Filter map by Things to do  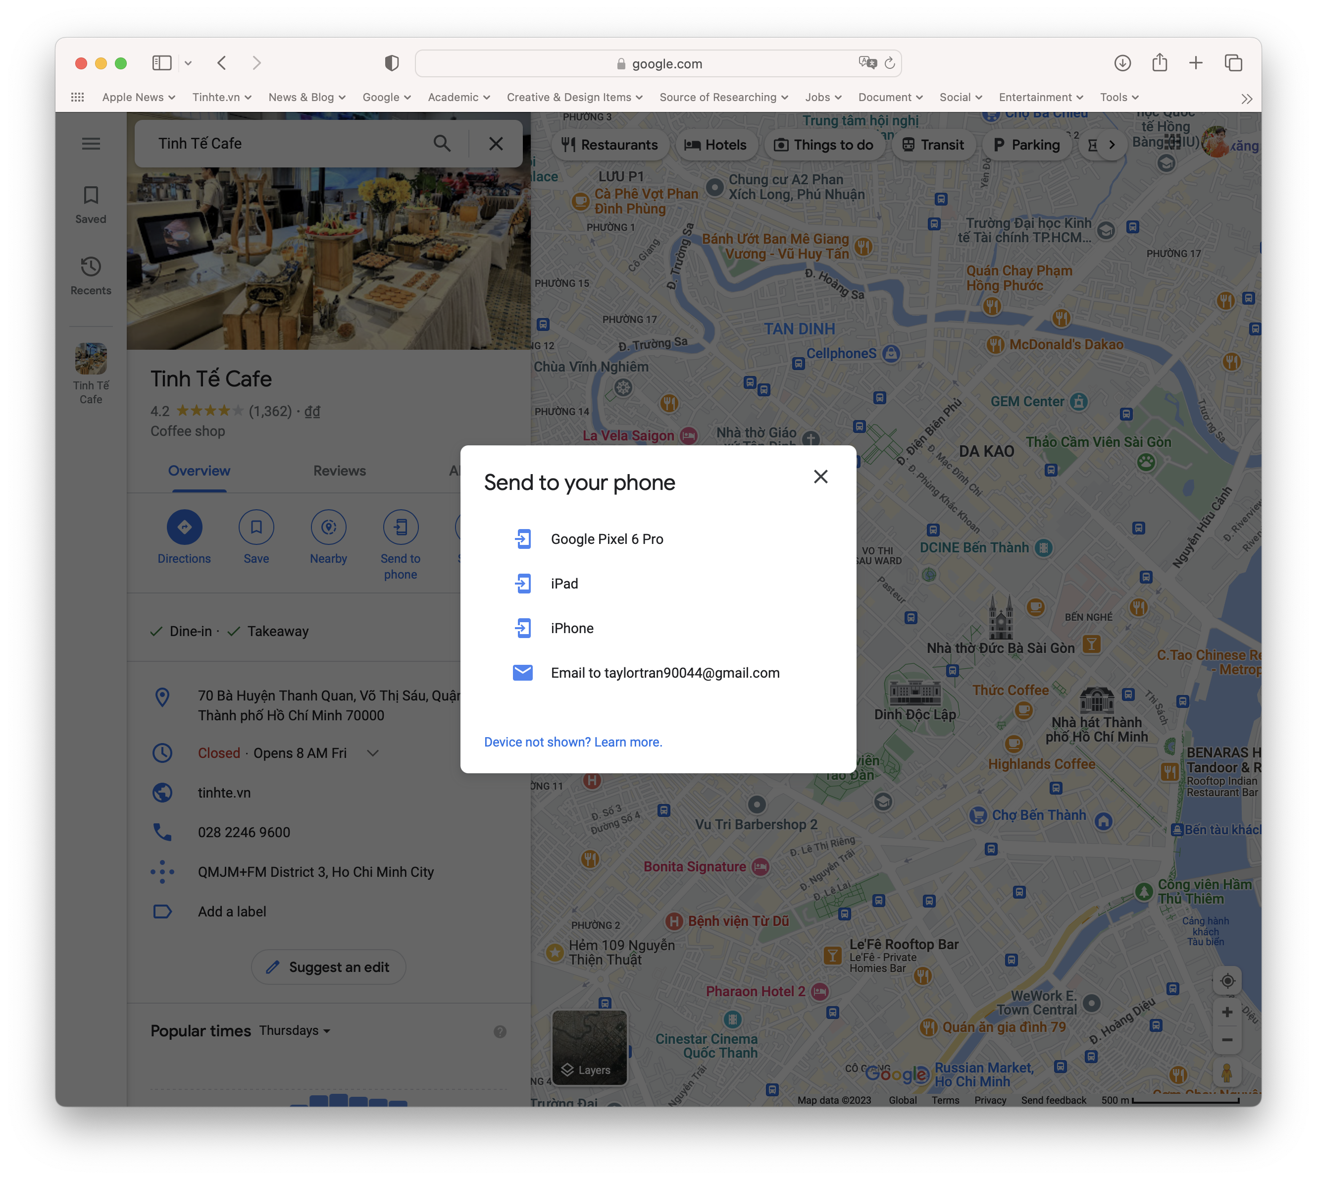824,145
